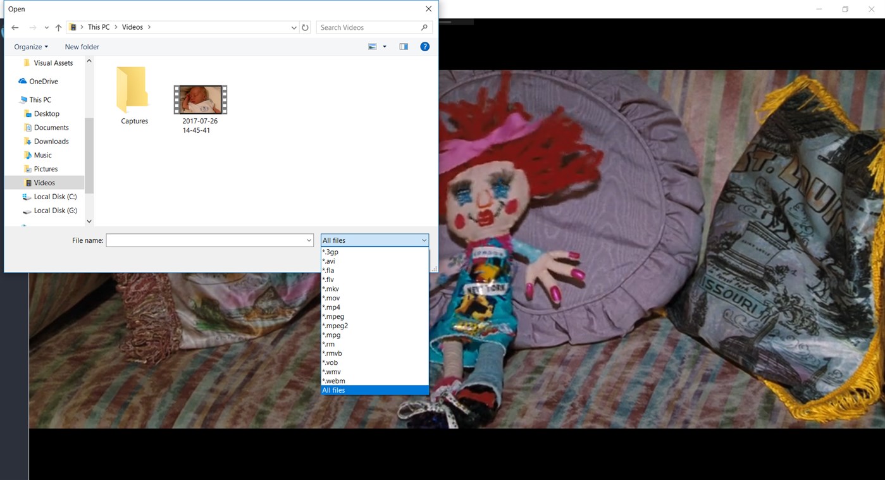Screen dimensions: 885x480
Task: Refresh the Videos folder view
Action: pyautogui.click(x=305, y=27)
